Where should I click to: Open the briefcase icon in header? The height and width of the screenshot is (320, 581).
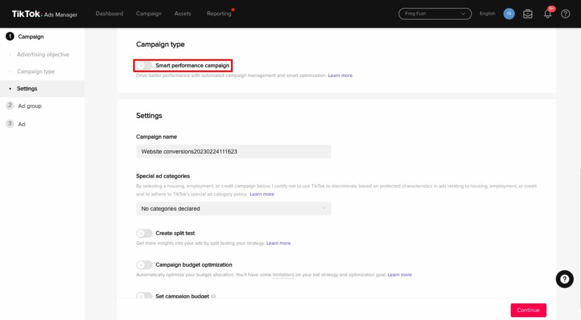(x=528, y=14)
